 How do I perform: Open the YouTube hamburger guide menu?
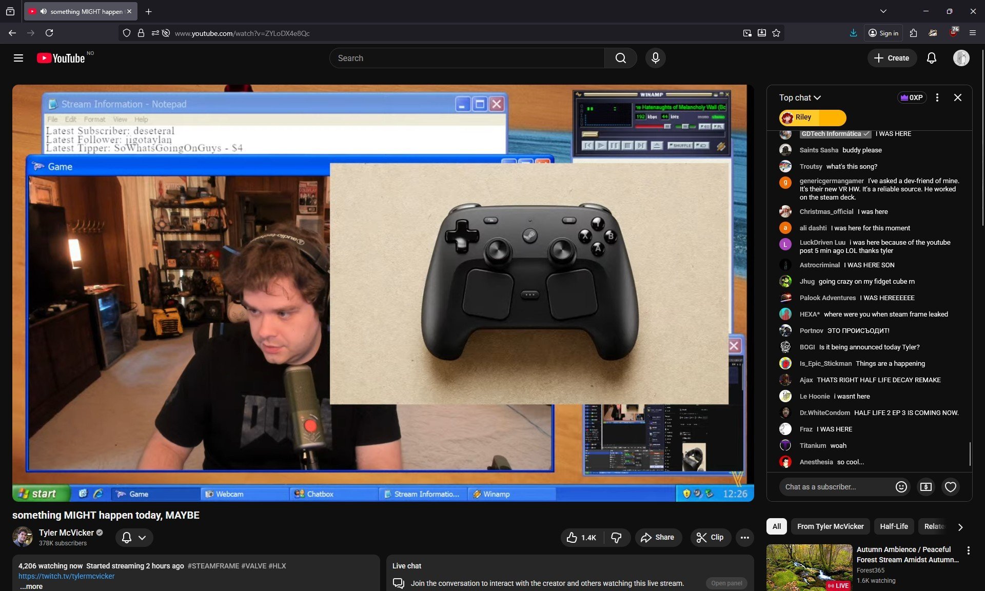tap(18, 58)
